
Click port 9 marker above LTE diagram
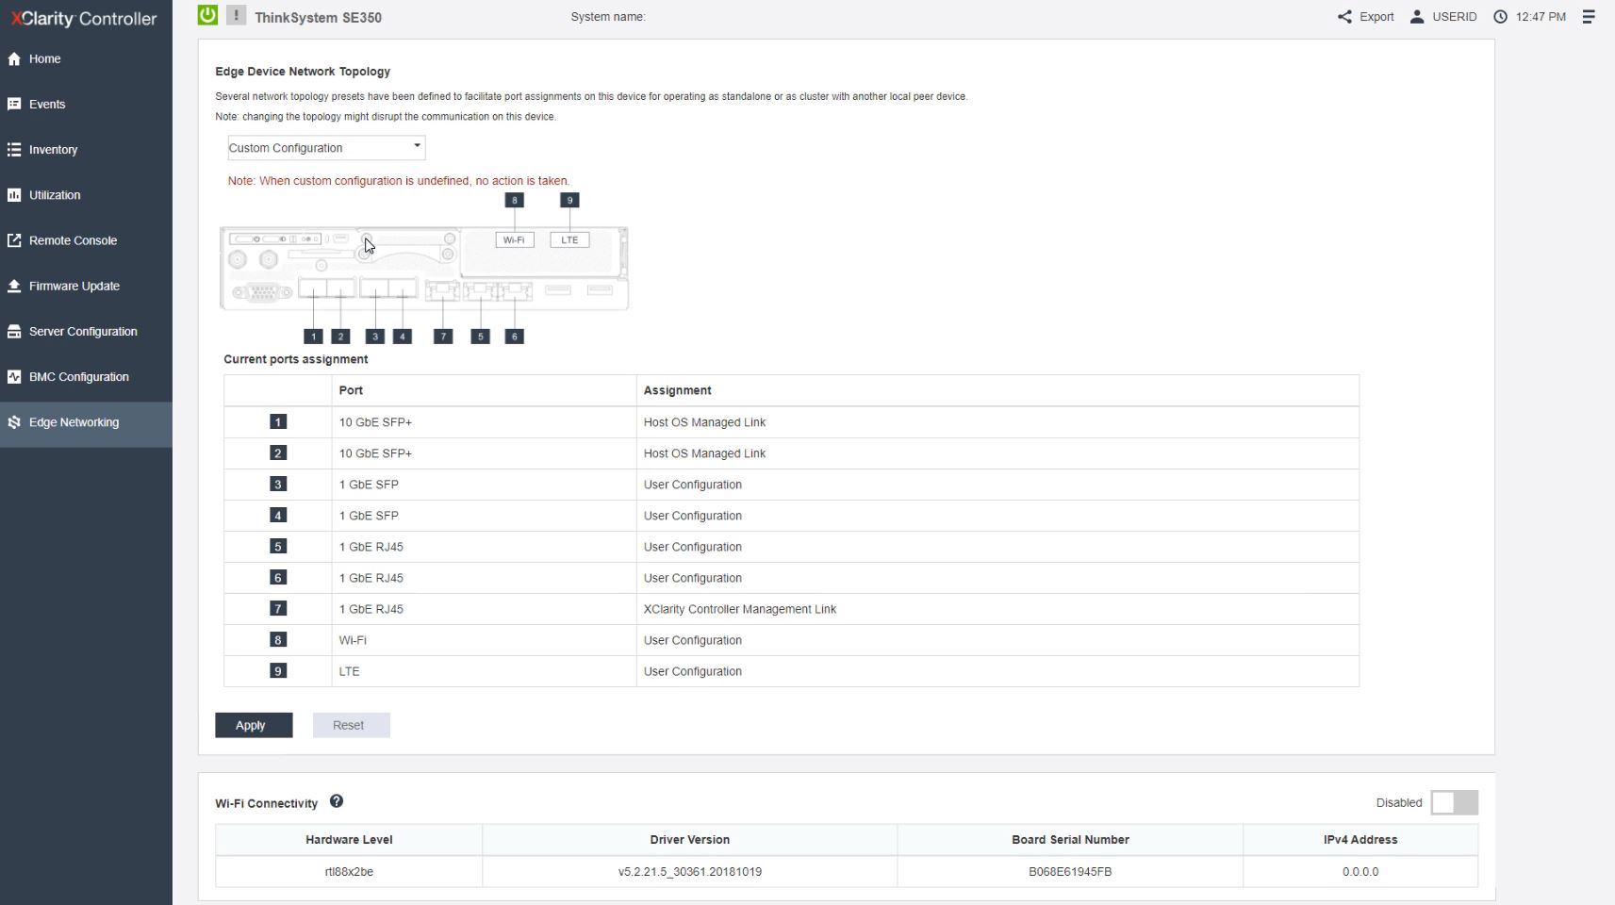pyautogui.click(x=569, y=200)
